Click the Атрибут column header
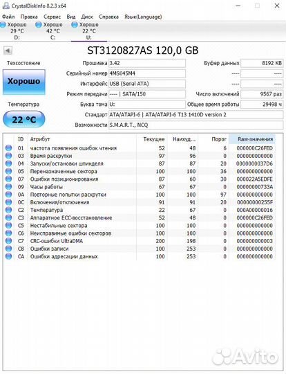 point(82,139)
